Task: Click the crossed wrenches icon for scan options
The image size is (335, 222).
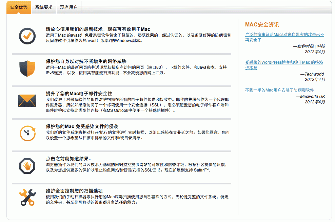Action: tap(27, 196)
